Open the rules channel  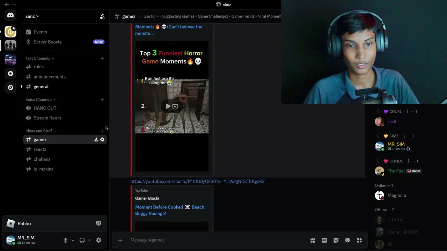[65, 67]
